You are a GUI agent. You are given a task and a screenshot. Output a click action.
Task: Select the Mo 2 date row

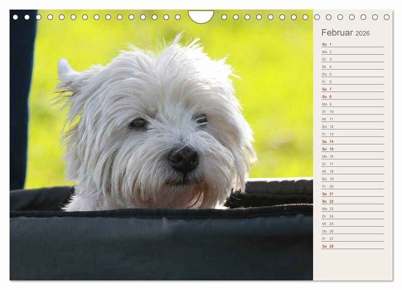click(353, 52)
